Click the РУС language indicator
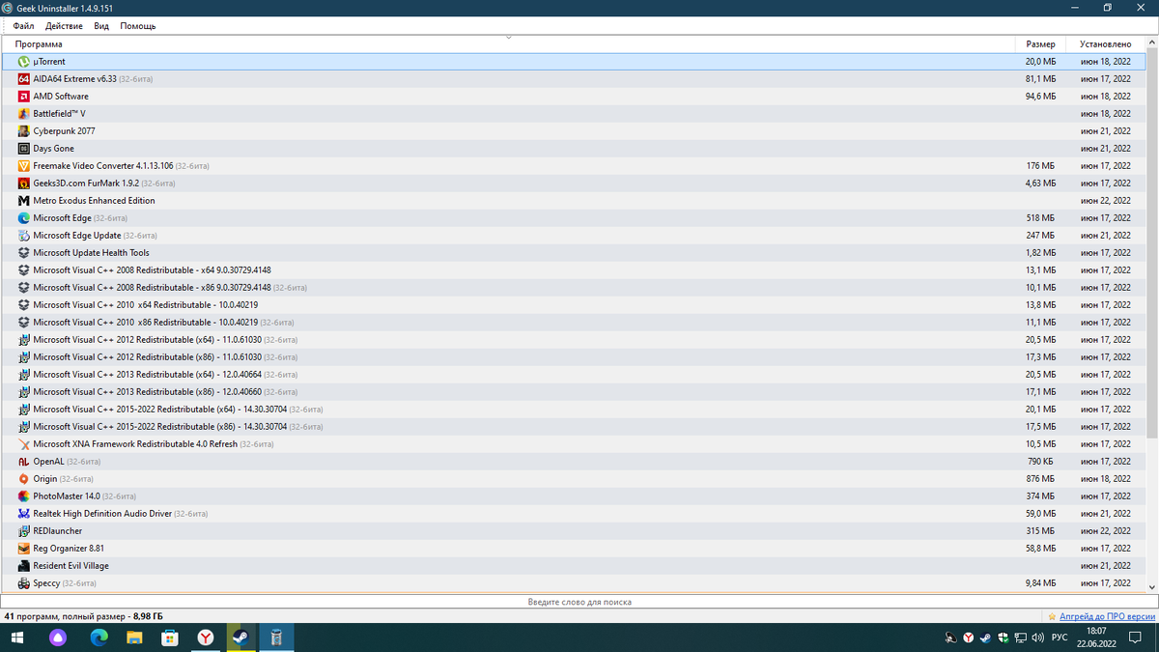The image size is (1159, 652). click(1060, 638)
